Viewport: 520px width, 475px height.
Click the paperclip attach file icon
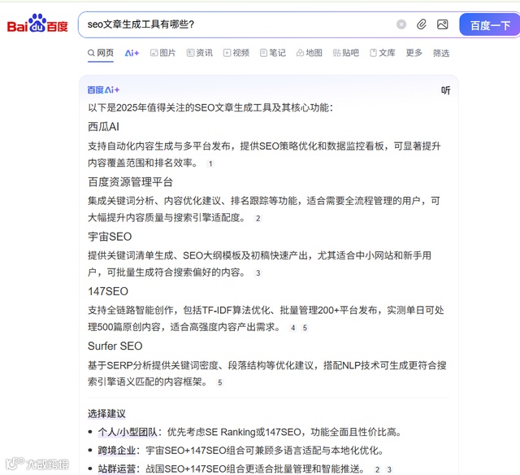click(422, 24)
